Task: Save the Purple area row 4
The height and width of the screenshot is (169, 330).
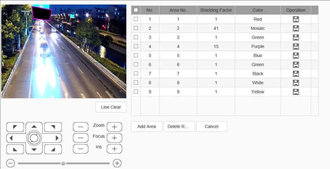Action: (x=296, y=46)
